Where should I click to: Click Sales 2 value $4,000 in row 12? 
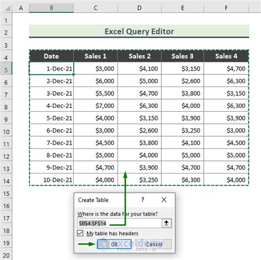click(139, 155)
